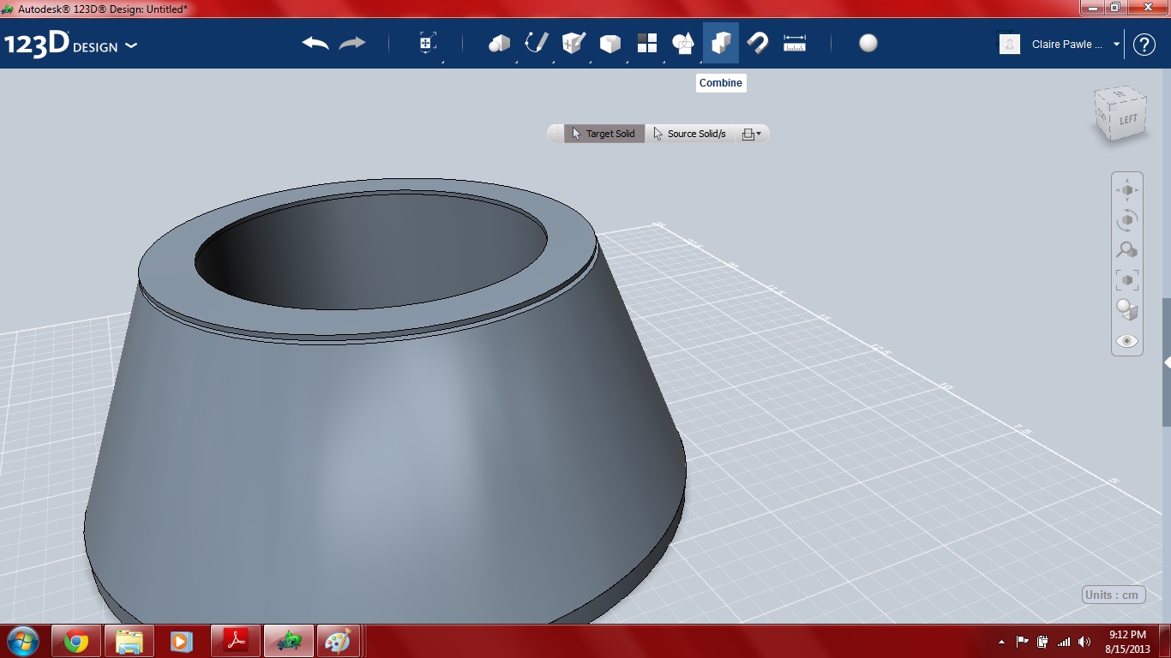Open the Modify tool
Screen dimensions: 1171x658
click(610, 43)
